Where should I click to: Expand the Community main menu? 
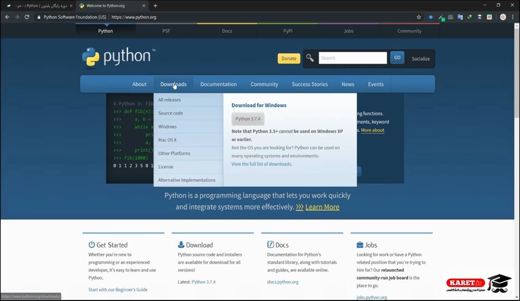click(x=264, y=84)
